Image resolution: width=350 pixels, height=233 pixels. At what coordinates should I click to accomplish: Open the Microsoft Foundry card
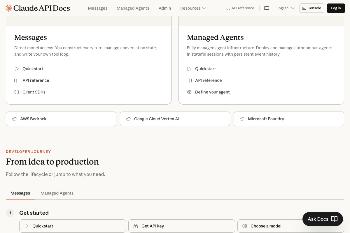click(289, 119)
